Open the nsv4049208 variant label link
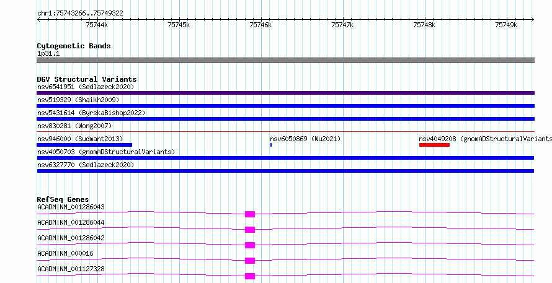552x283 pixels. point(437,139)
